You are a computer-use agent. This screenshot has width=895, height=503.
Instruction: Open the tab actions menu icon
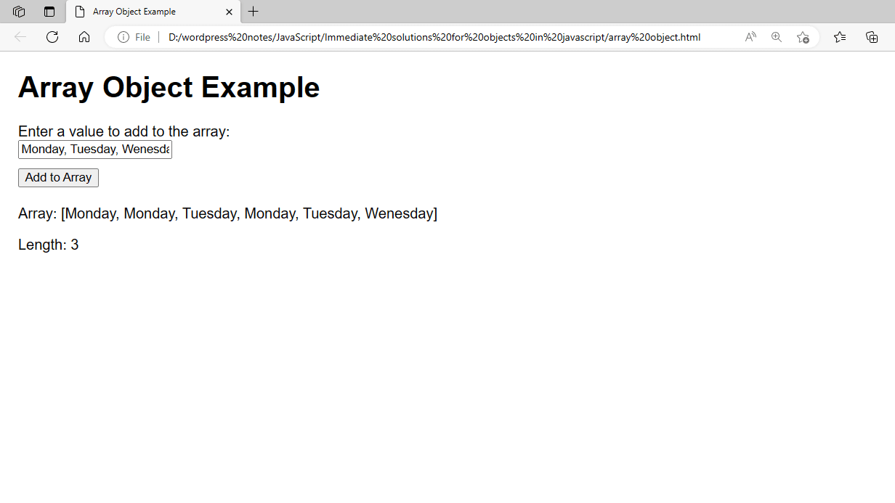click(x=49, y=12)
